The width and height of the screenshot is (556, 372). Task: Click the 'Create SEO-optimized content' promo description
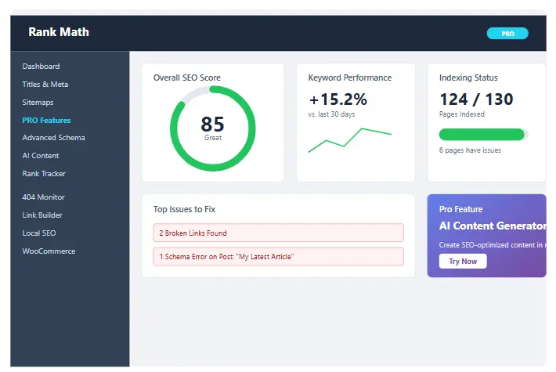493,245
